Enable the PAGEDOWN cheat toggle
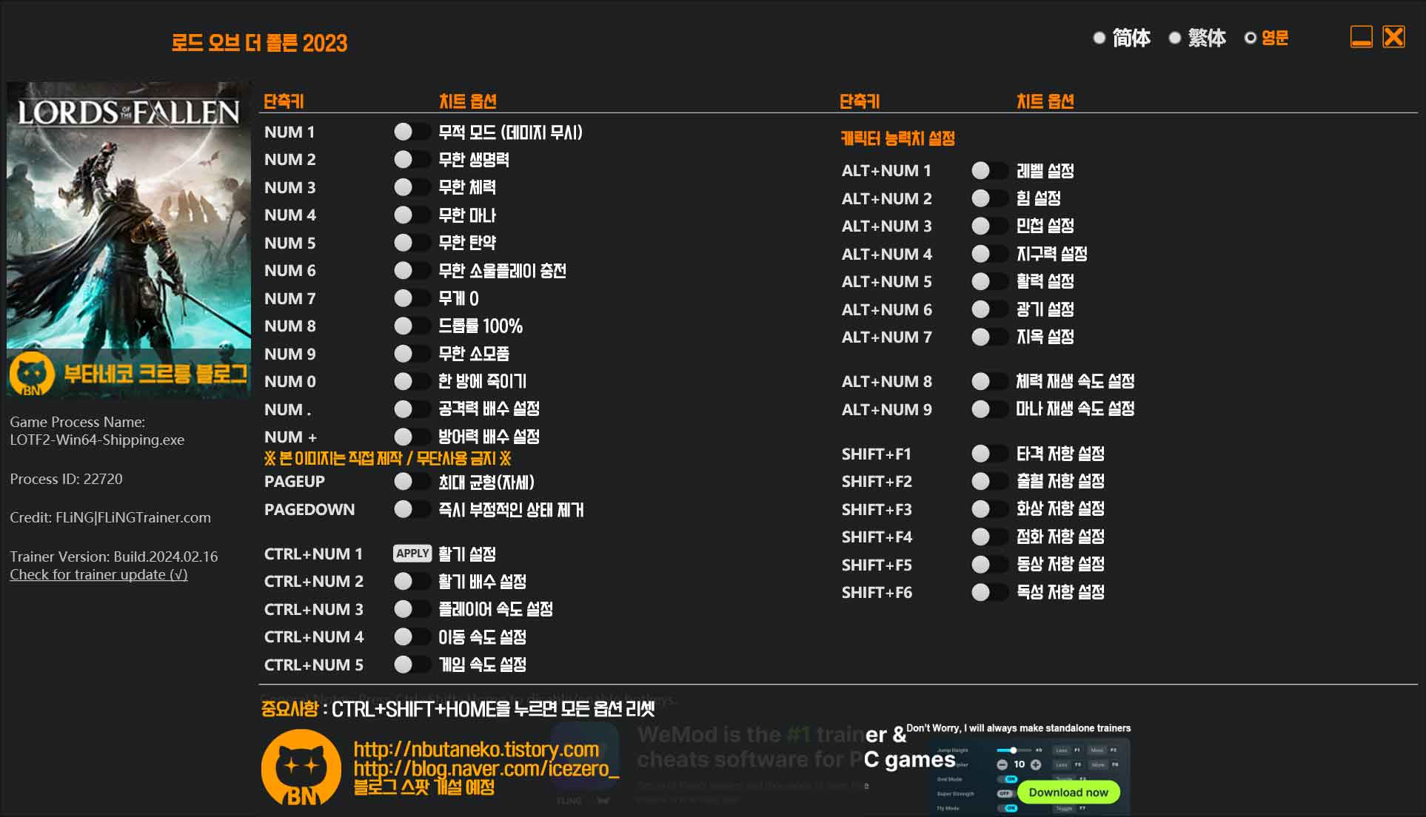 point(412,509)
